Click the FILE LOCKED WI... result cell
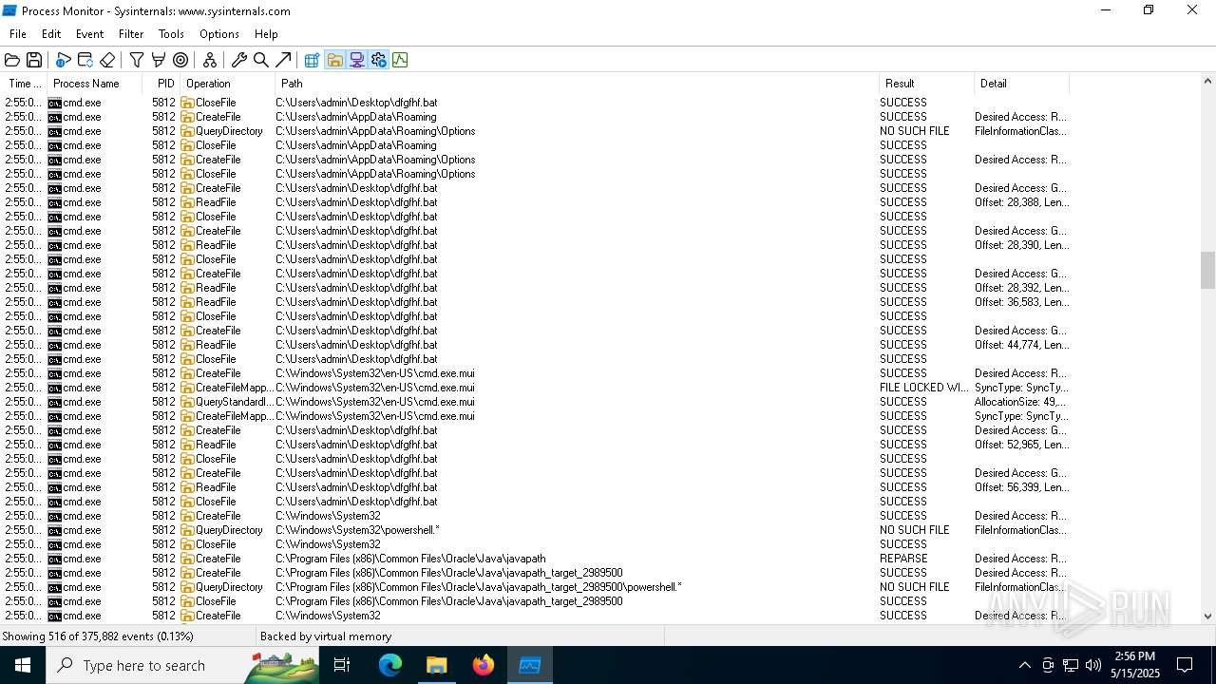 point(924,388)
